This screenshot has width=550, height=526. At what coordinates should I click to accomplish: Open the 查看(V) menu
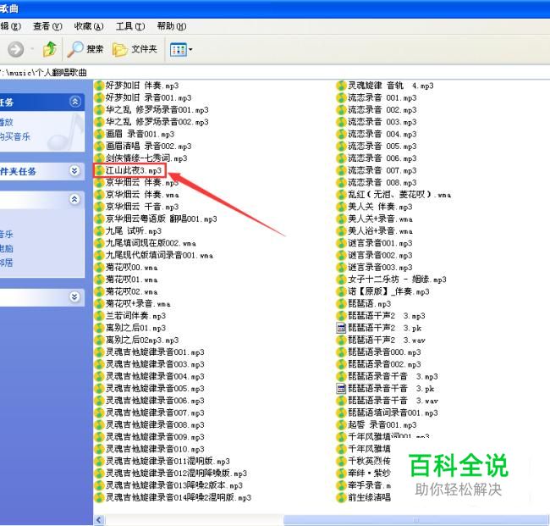coord(47,26)
